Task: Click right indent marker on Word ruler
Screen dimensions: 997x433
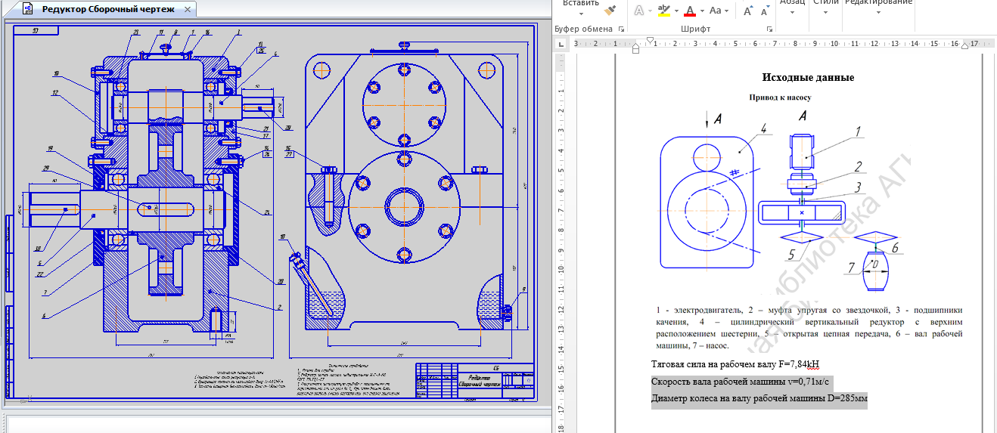Action: pos(964,45)
